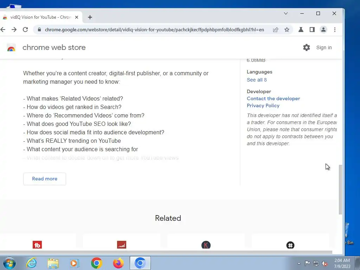
Task: Show hidden system tray icons
Action: coord(299,263)
